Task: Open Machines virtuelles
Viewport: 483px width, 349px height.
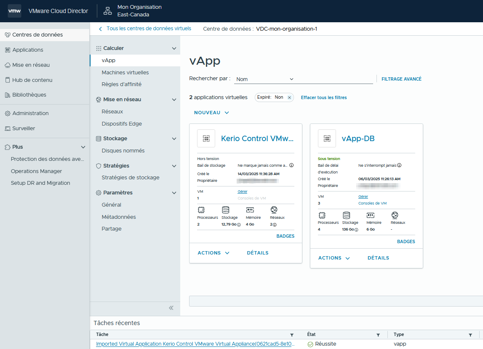Action: [x=125, y=73]
